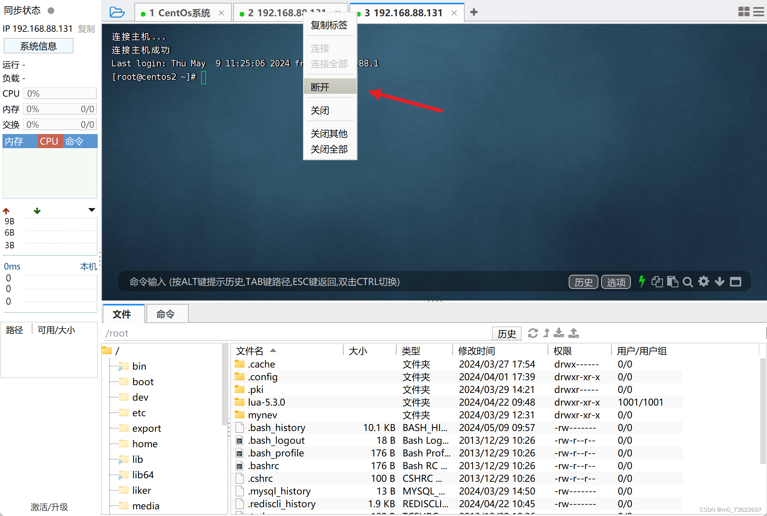
Task: Click the file list vertical scrollbar
Action: click(763, 411)
